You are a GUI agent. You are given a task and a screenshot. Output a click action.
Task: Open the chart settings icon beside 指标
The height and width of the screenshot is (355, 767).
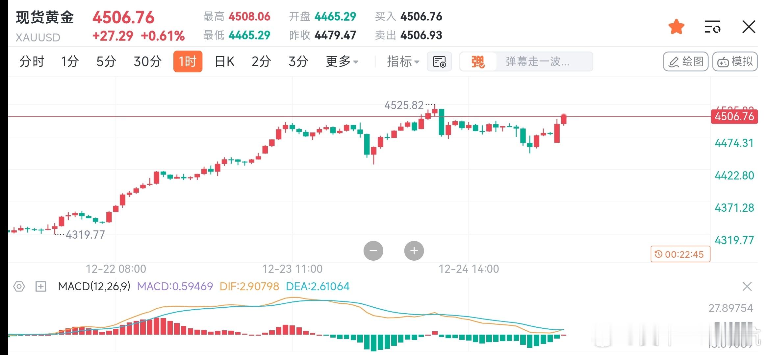(440, 61)
